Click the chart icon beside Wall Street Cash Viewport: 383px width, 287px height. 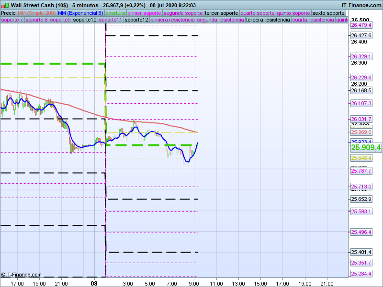5,5
